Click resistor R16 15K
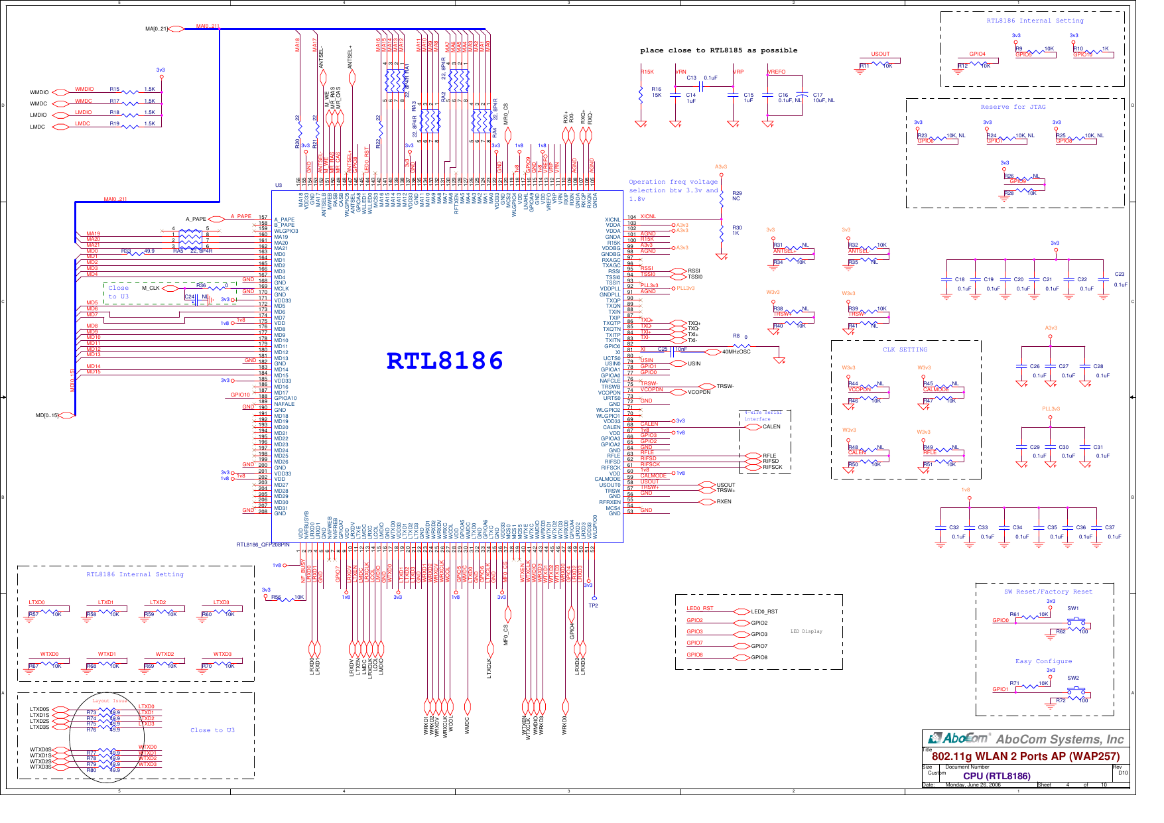The image size is (1164, 823). pos(641,95)
